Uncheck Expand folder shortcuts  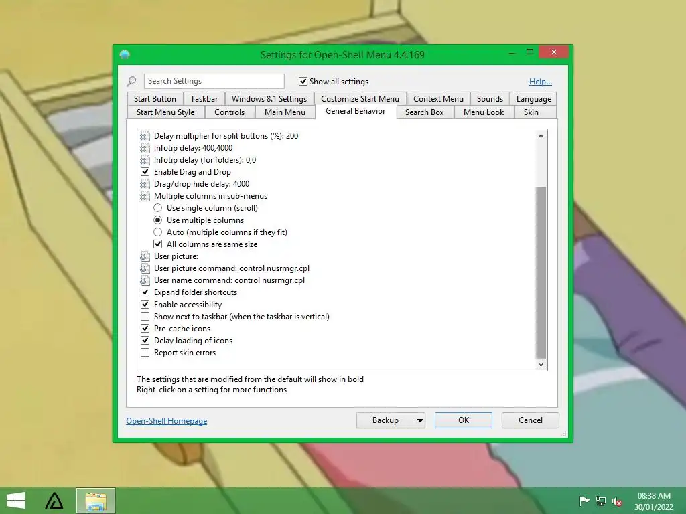(x=145, y=292)
